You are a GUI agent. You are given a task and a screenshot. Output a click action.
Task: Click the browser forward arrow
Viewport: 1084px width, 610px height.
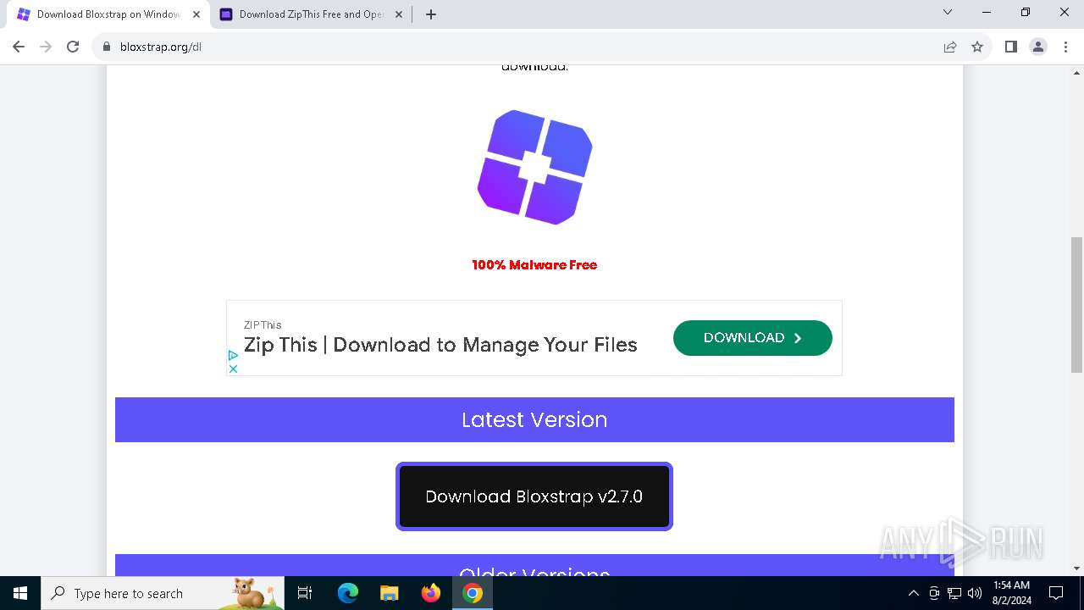pos(46,47)
